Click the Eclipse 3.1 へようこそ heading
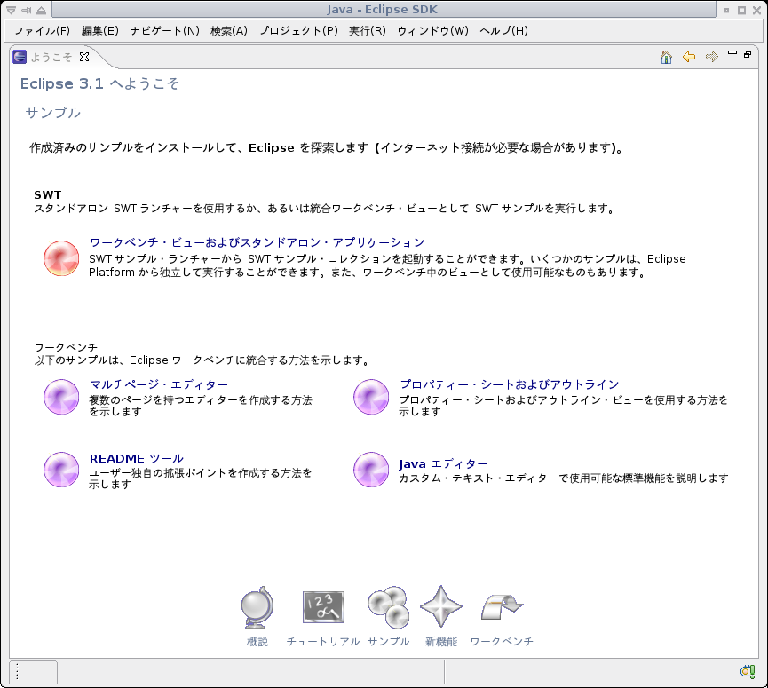 (100, 83)
